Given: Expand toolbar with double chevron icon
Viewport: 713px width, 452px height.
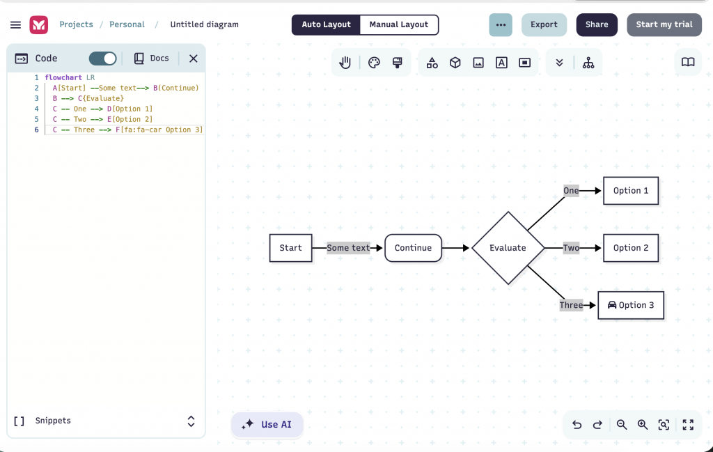Looking at the screenshot, I should click(559, 63).
